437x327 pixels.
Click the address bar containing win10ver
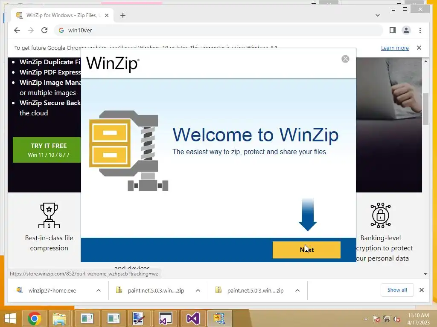[218, 30]
